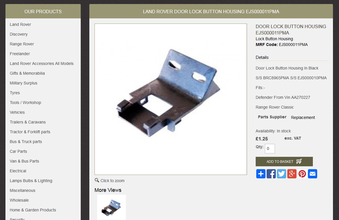Email this product using the envelope icon

[x=313, y=174]
